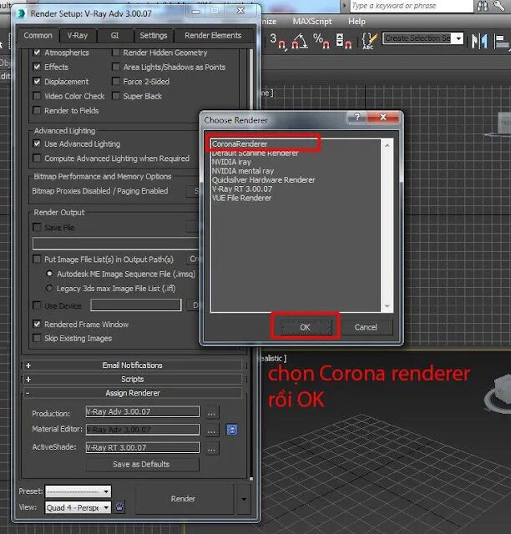Screen dimensions: 511x534
Task: Select VUE File Renderer
Action: [x=241, y=198]
